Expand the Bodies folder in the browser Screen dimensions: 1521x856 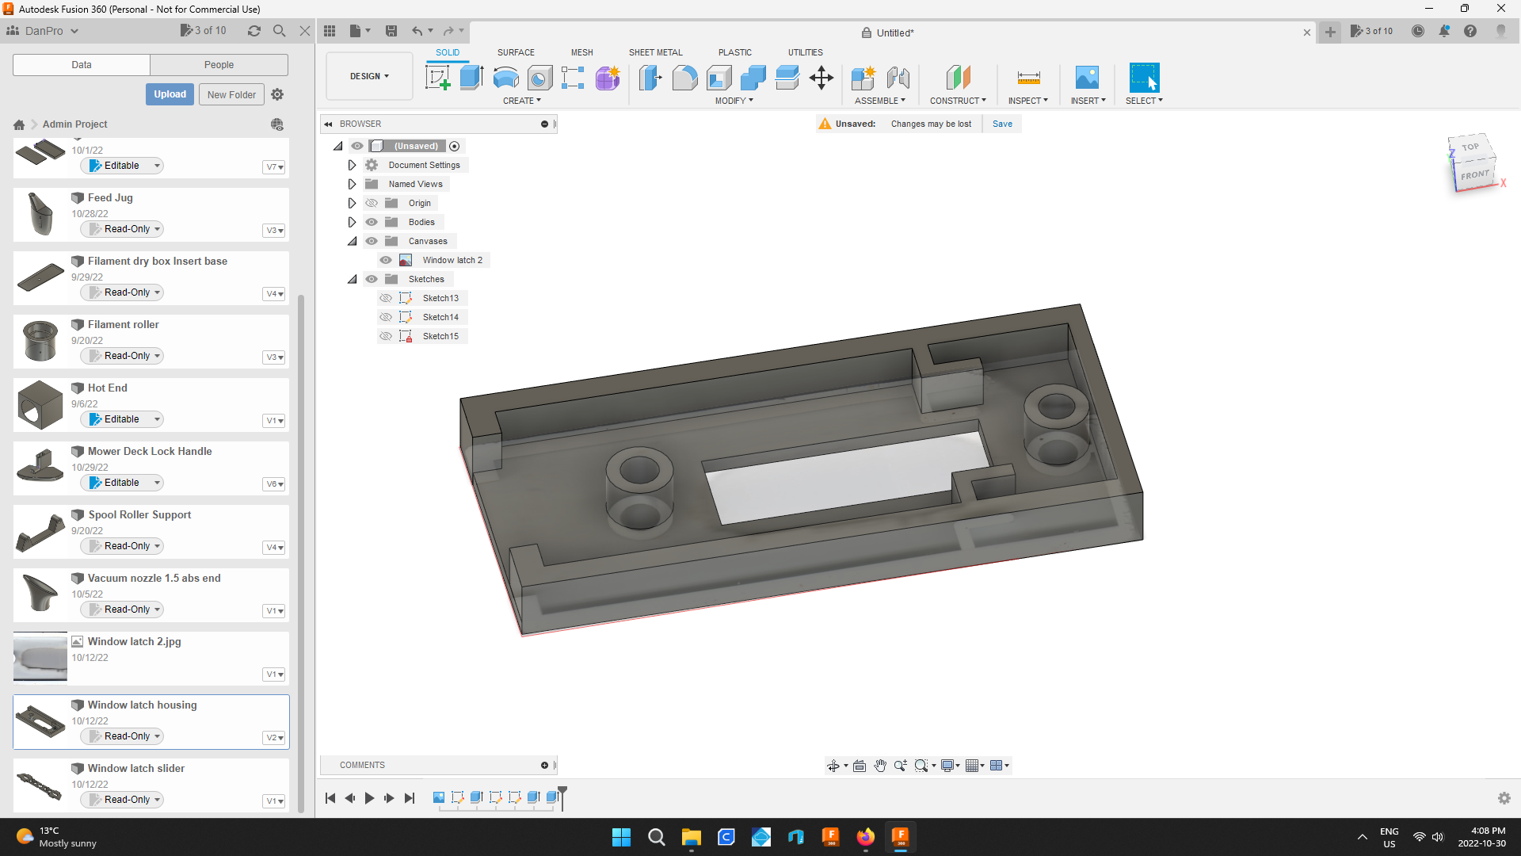352,222
